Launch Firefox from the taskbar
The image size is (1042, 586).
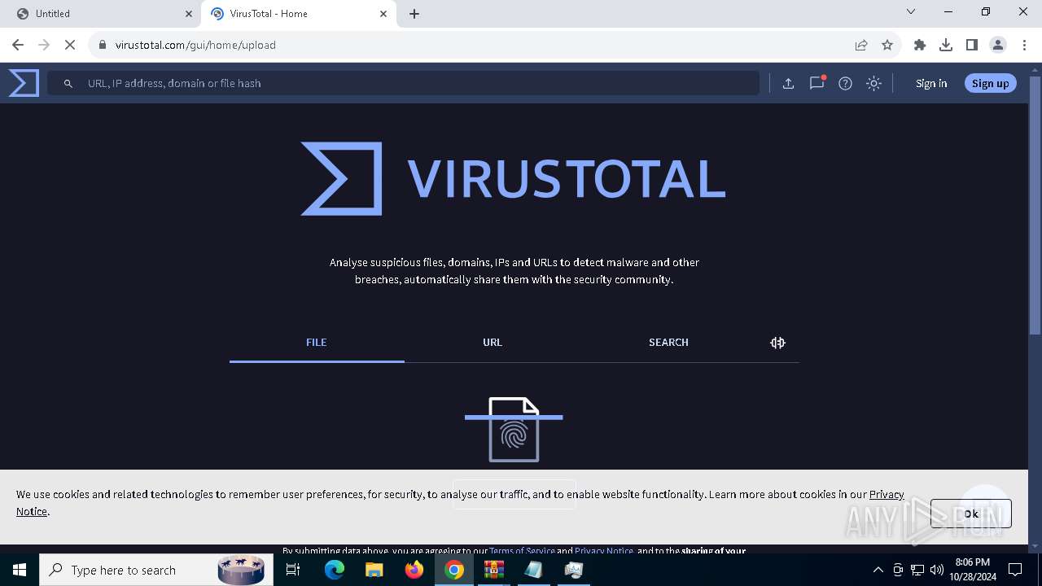pyautogui.click(x=414, y=570)
